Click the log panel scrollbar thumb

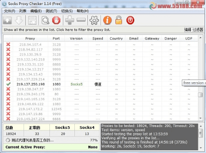click(x=201, y=133)
